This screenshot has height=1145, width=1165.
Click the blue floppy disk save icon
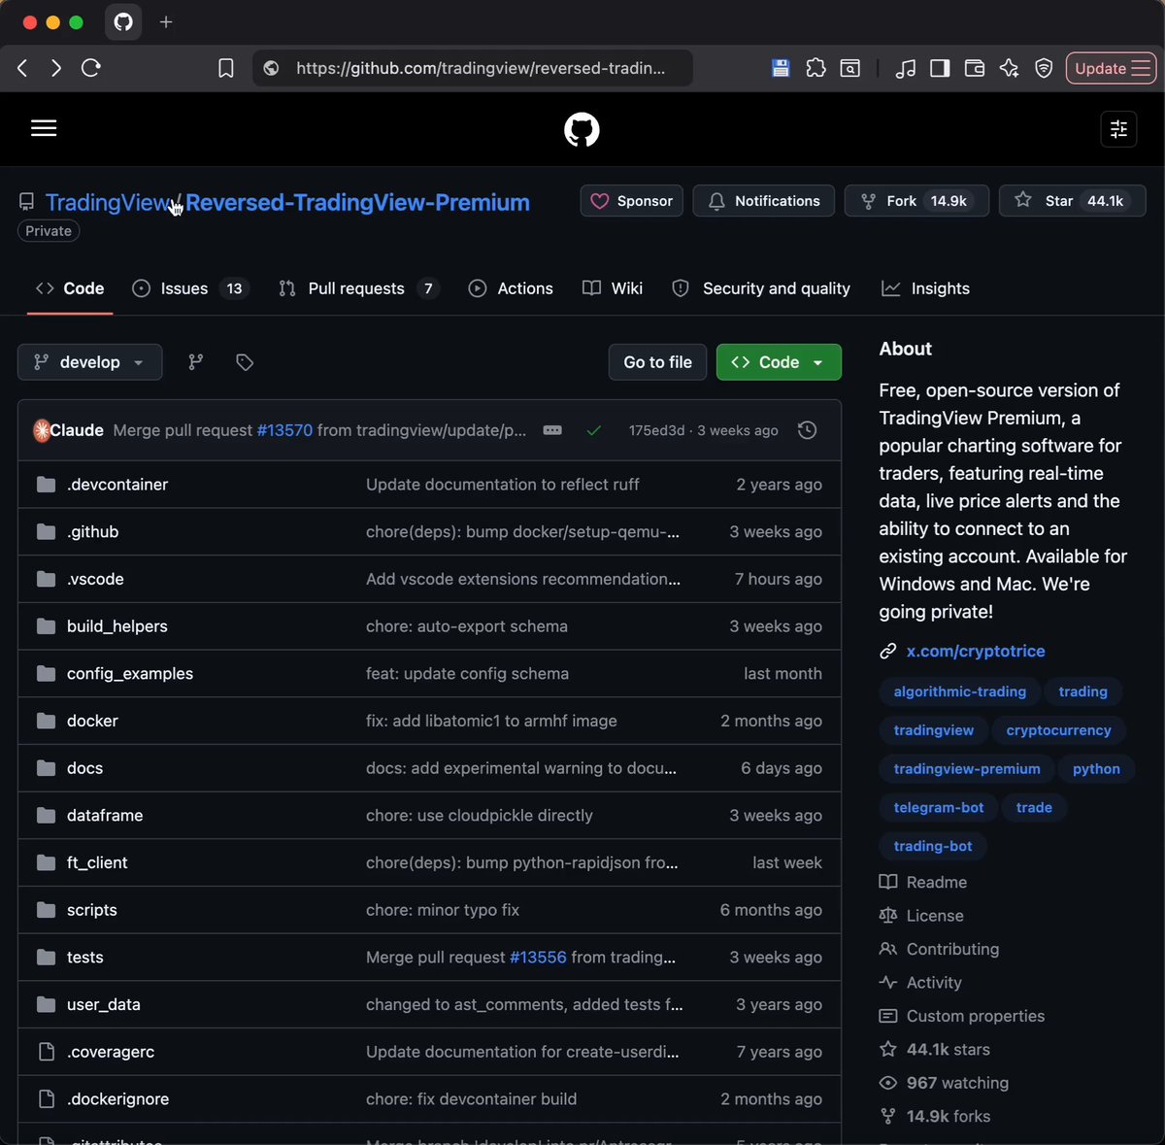click(x=781, y=68)
